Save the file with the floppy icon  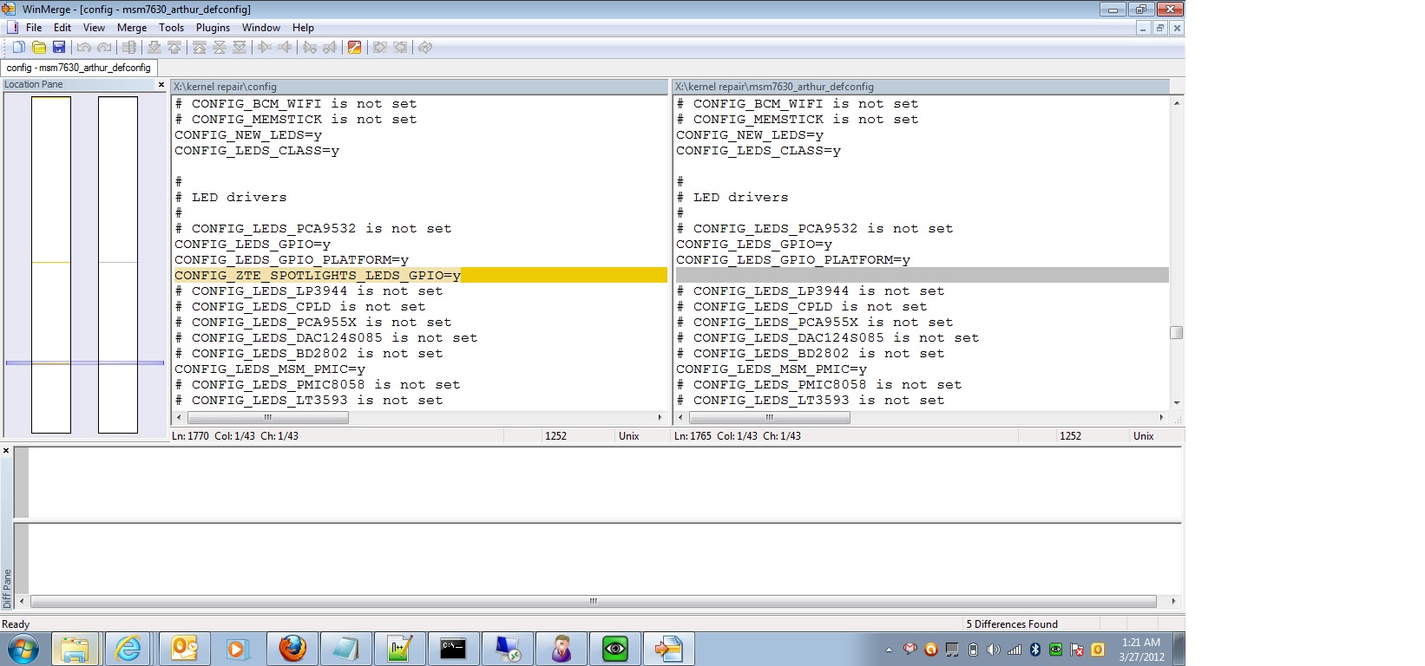point(59,48)
